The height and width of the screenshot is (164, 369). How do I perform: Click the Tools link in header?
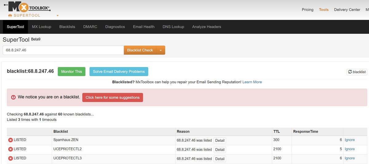[x=324, y=10]
